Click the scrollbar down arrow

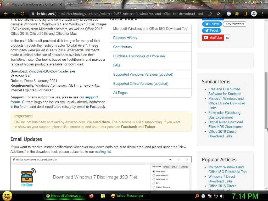pos(266,188)
